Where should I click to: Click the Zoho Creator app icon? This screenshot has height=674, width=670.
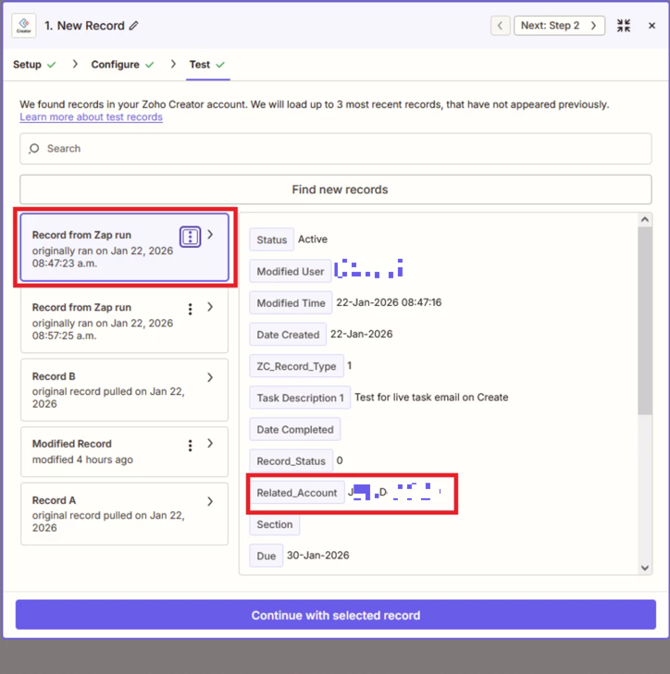tap(24, 26)
